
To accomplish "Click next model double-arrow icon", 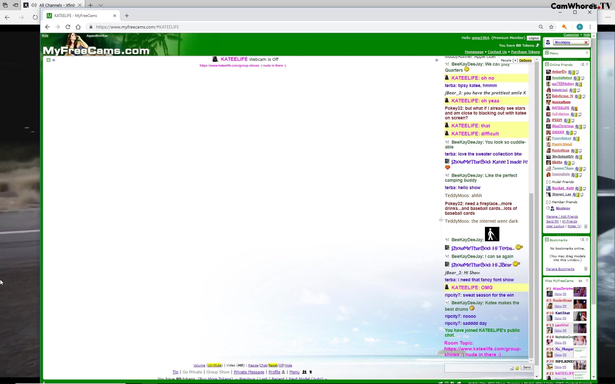I will (x=436, y=60).
